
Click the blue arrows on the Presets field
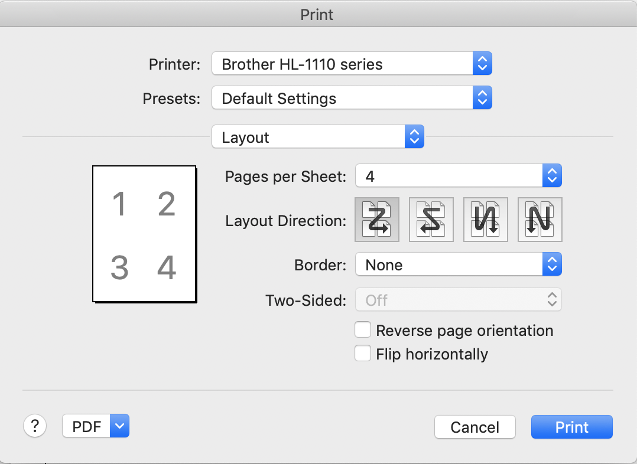(482, 98)
